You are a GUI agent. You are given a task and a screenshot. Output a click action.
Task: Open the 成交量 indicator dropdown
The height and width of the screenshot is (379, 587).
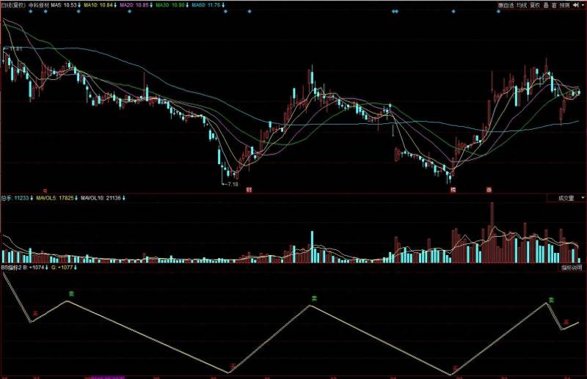(566, 198)
